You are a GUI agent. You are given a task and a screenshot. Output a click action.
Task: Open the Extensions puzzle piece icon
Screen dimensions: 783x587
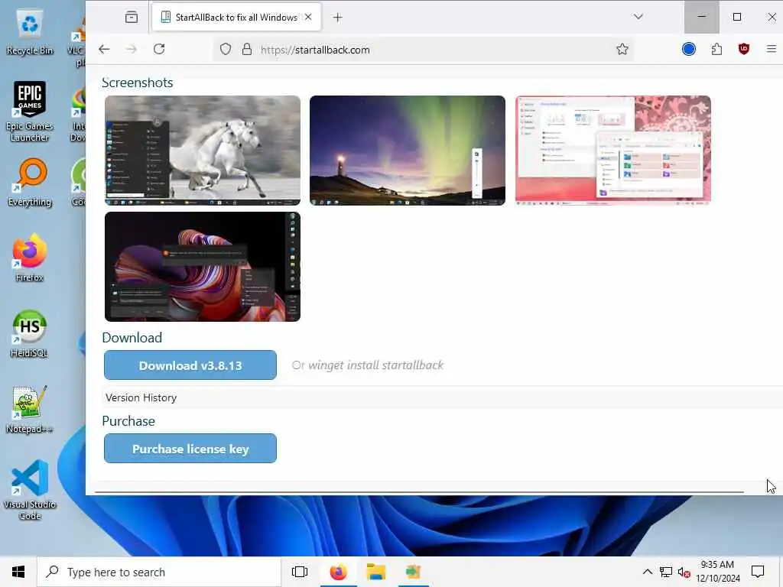pyautogui.click(x=716, y=50)
